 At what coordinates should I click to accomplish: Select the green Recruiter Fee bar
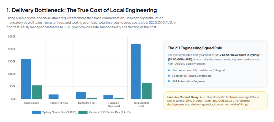92,98
